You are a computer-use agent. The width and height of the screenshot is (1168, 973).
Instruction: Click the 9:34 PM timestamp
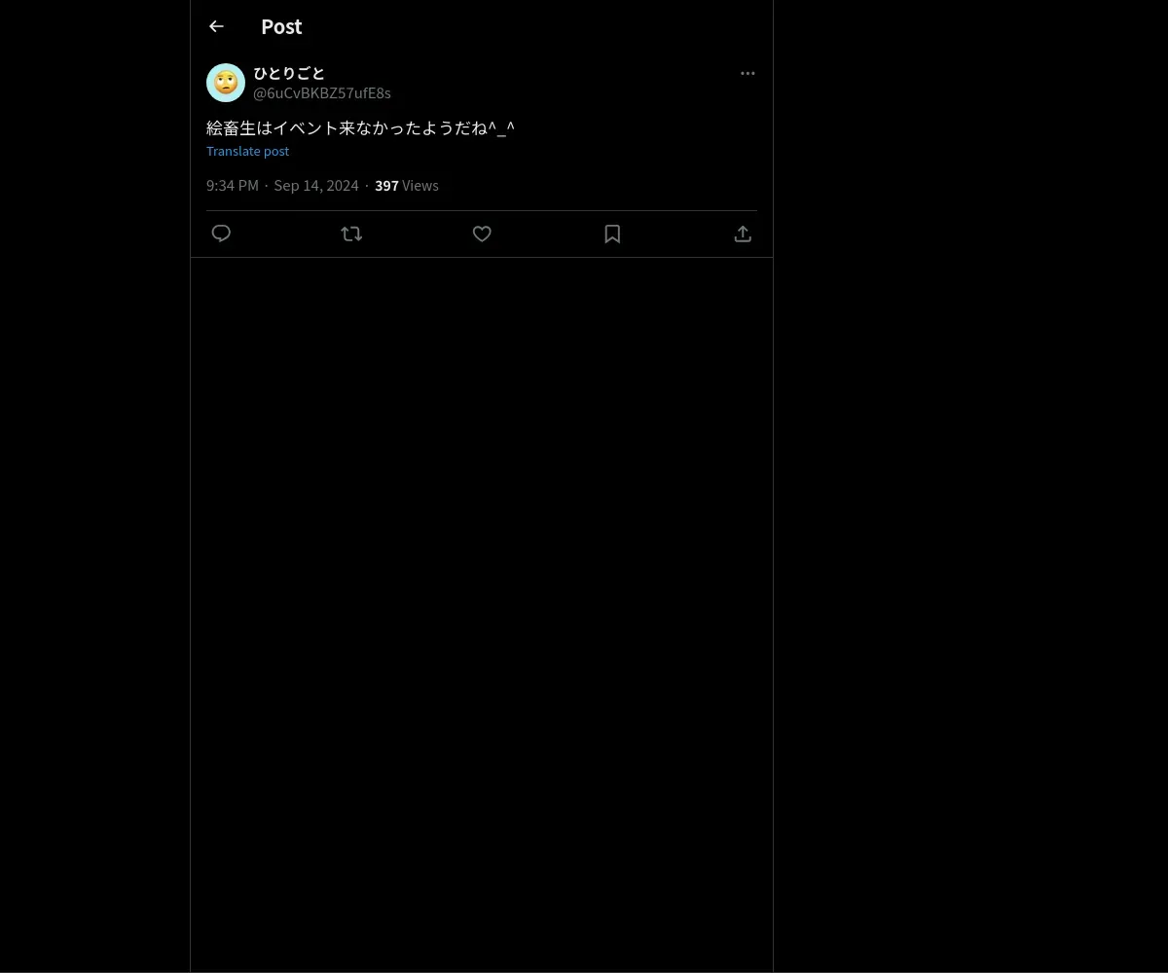click(x=233, y=185)
